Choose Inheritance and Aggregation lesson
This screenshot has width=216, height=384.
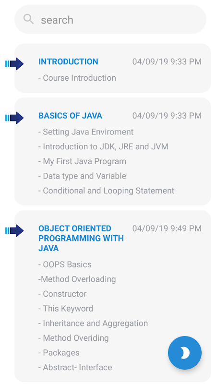[93, 323]
